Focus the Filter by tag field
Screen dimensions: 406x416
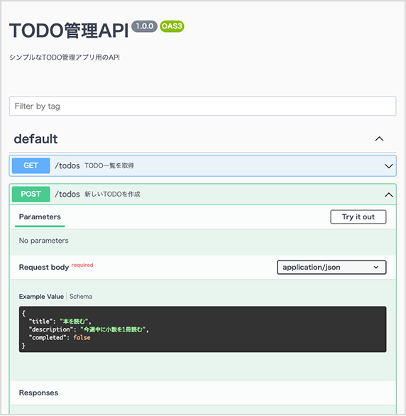(202, 106)
